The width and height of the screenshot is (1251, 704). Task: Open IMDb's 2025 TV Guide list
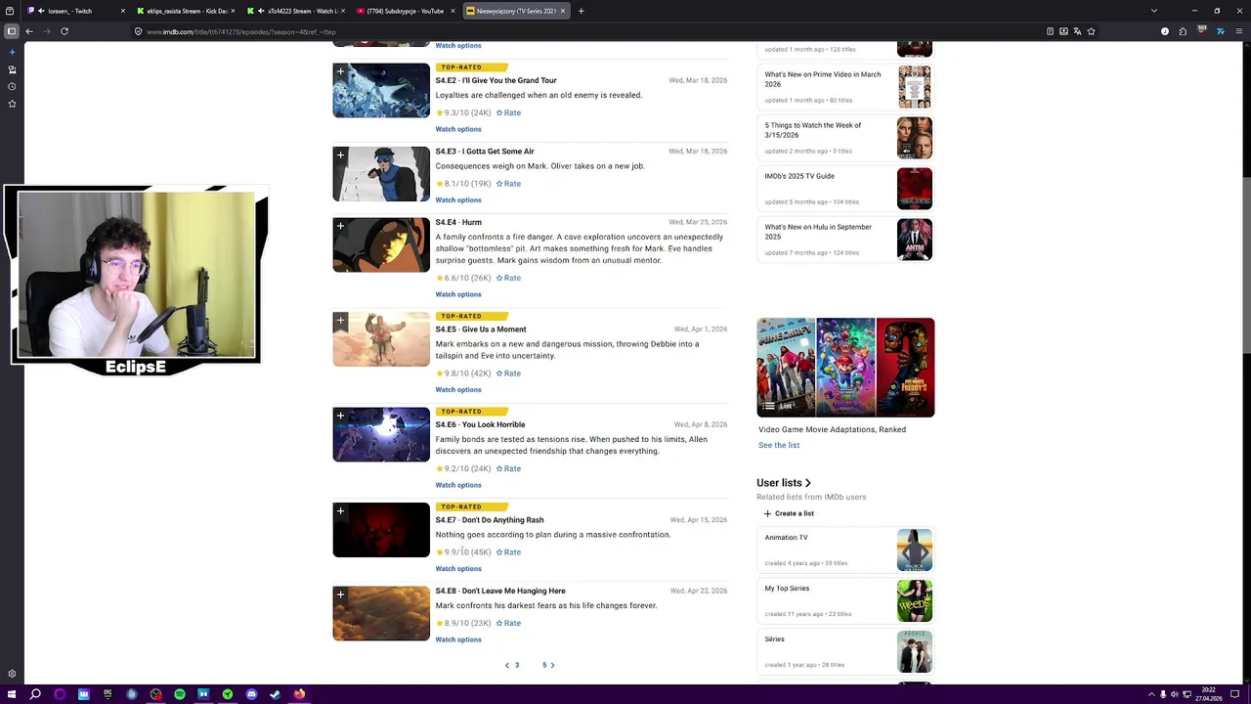point(846,189)
